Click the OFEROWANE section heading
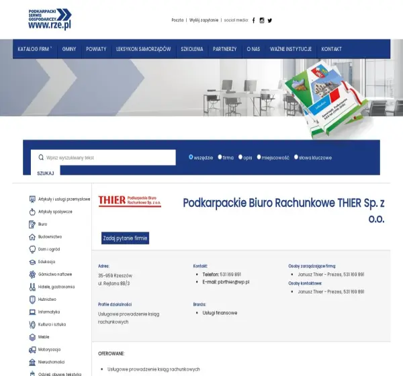This screenshot has width=403, height=376. (111, 354)
